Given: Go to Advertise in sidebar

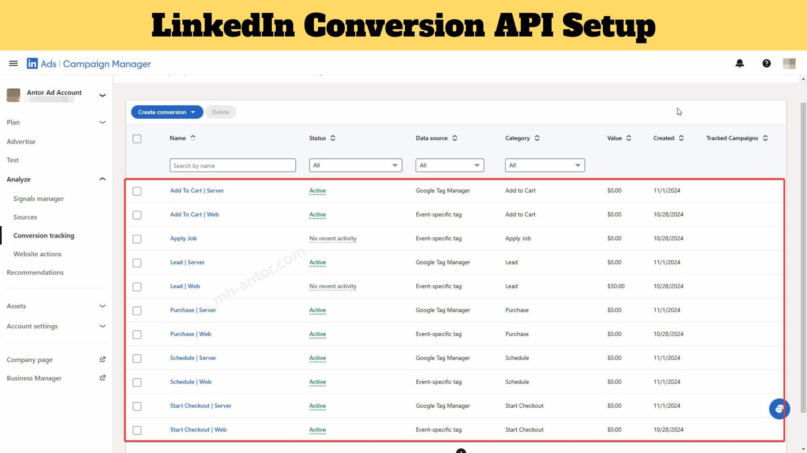Looking at the screenshot, I should (x=21, y=142).
